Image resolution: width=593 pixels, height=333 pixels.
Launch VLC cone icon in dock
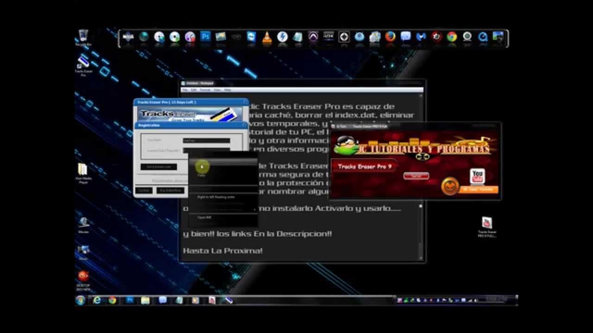[267, 37]
